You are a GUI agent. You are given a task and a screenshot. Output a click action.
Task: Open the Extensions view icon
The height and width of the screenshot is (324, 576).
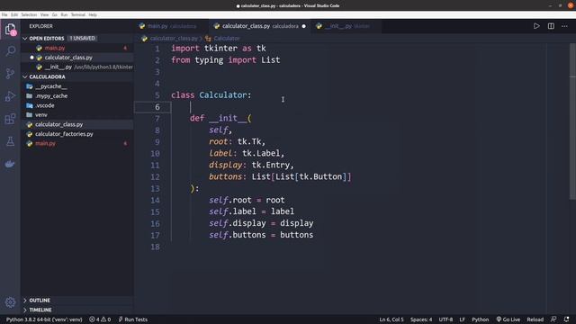[10, 119]
